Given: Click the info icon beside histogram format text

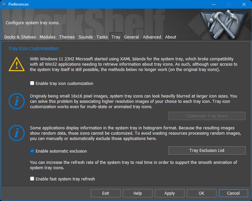Looking at the screenshot, I should tap(17, 133).
